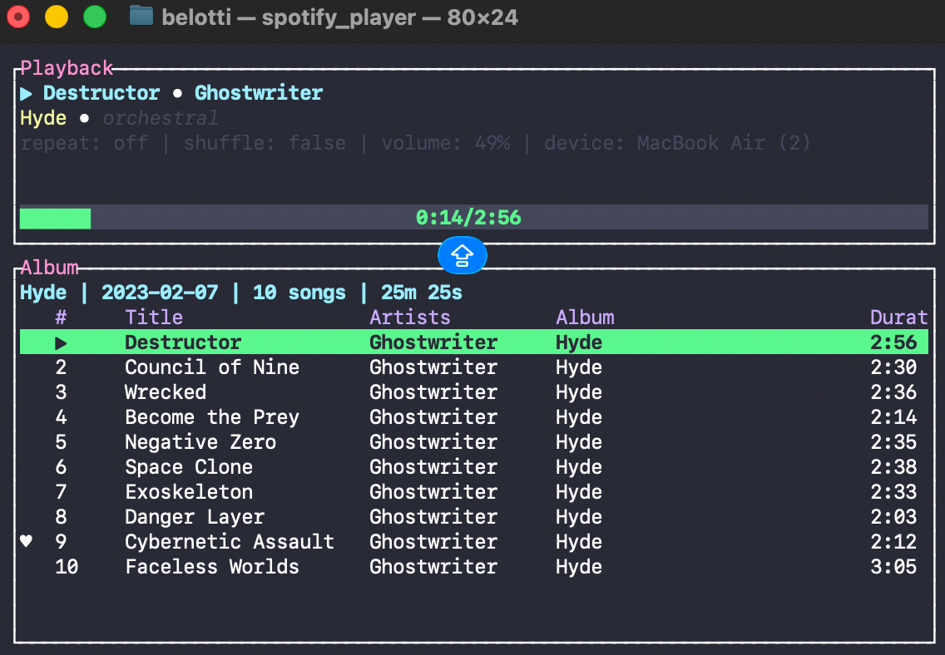
Task: Click the green playback progress bar
Action: pos(473,217)
